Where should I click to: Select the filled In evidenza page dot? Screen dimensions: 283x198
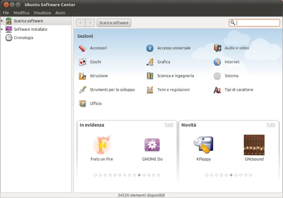pos(139,175)
